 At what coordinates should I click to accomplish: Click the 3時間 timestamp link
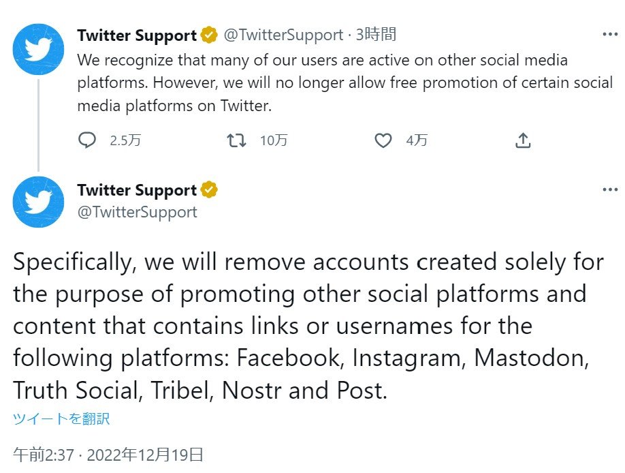[376, 35]
